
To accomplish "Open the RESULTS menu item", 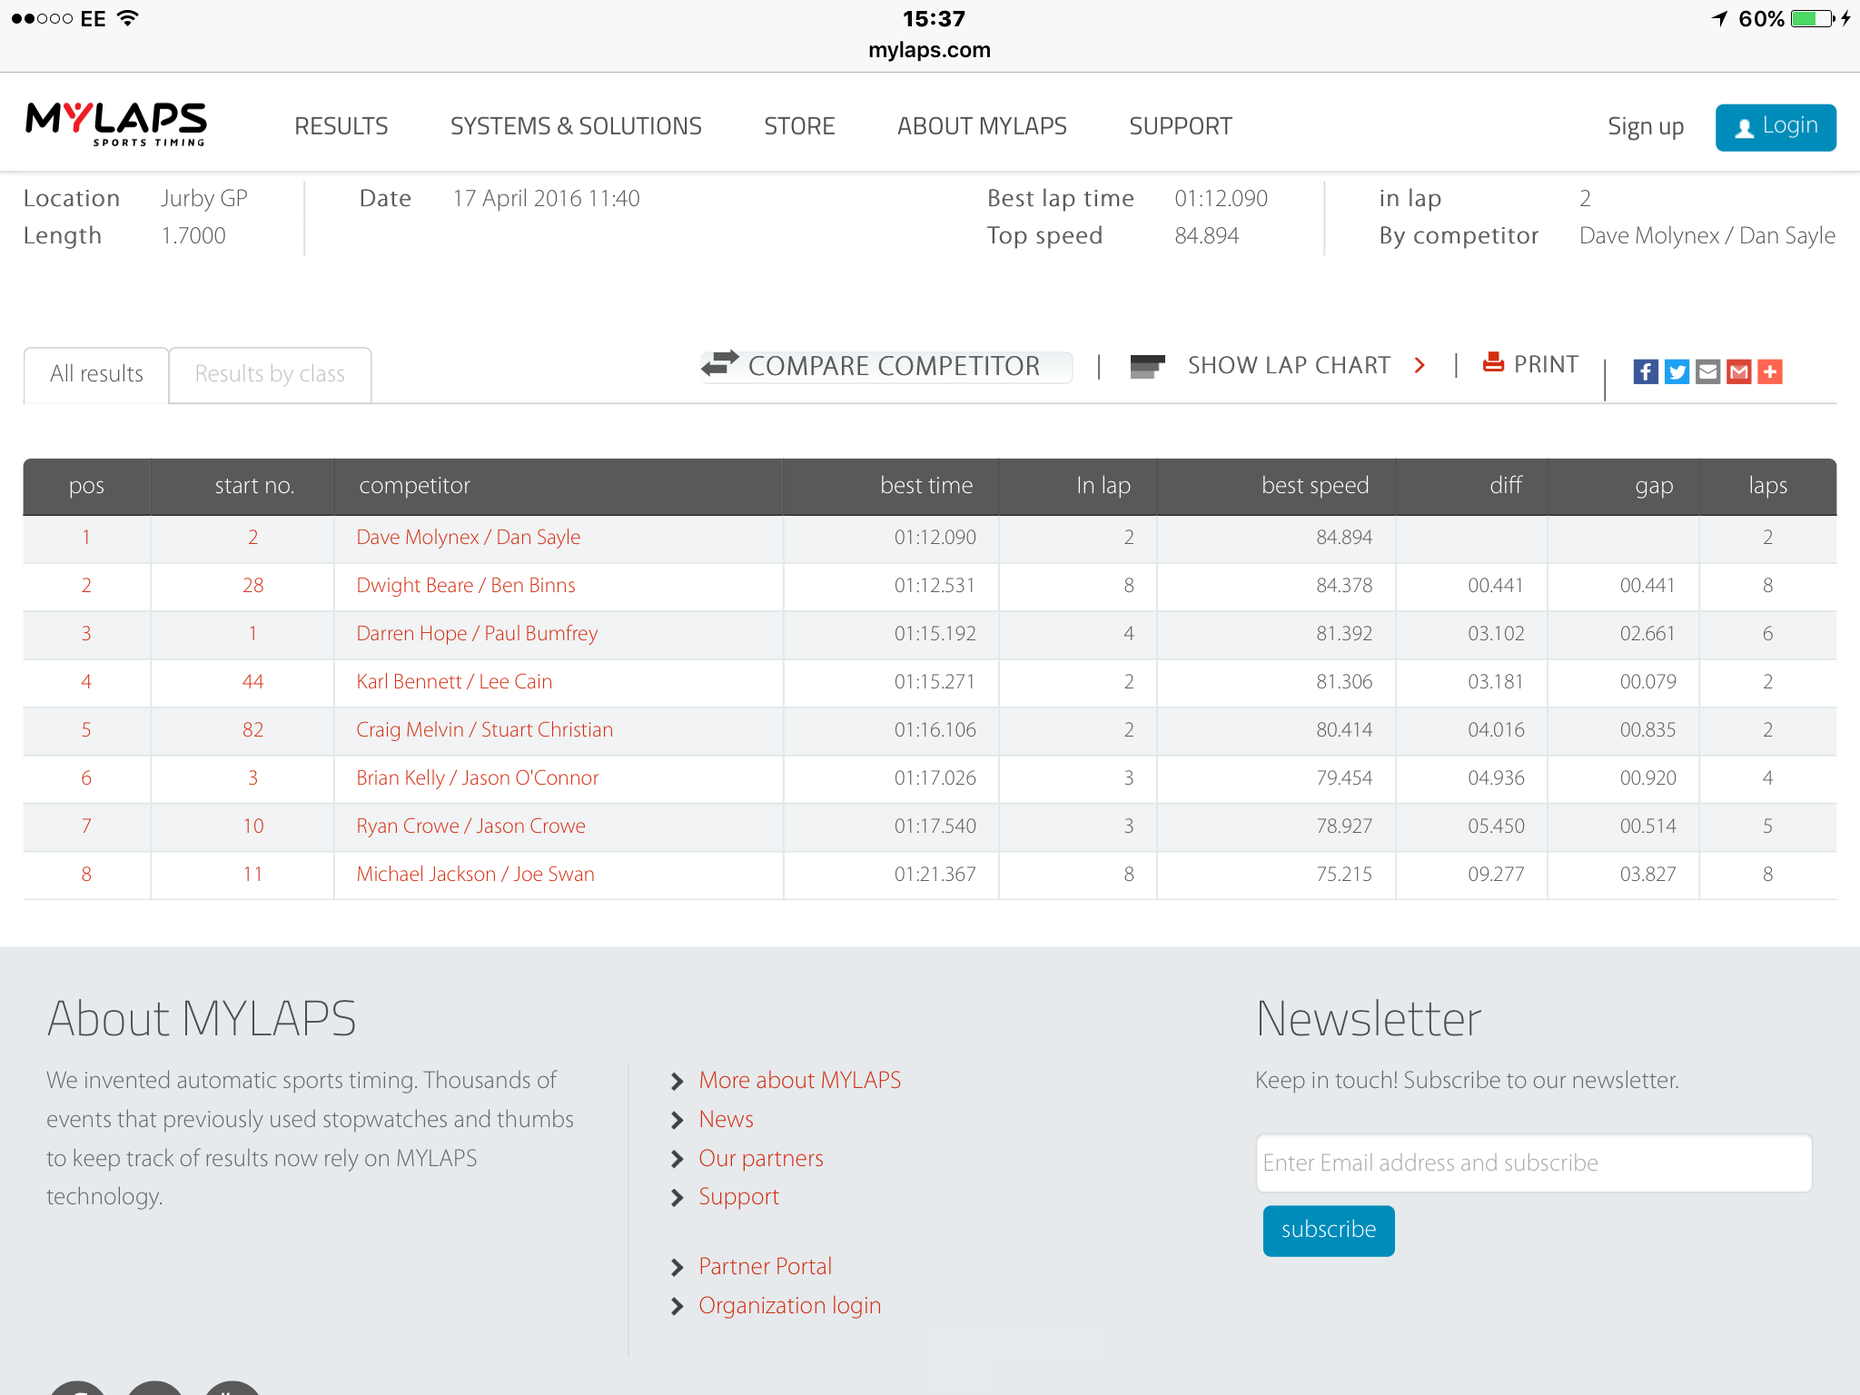I will [x=341, y=126].
